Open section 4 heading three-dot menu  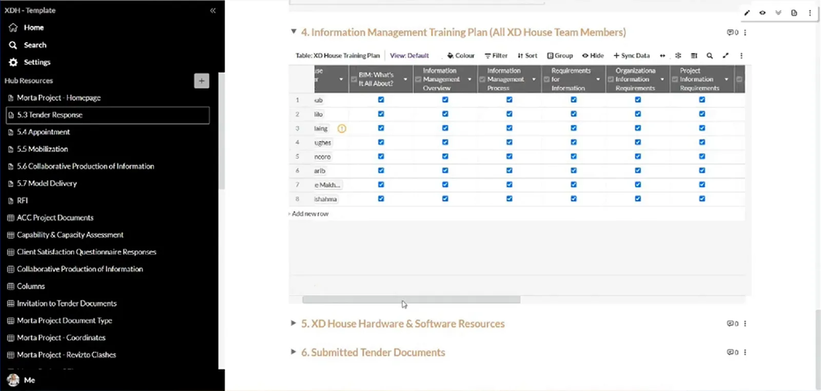click(745, 32)
